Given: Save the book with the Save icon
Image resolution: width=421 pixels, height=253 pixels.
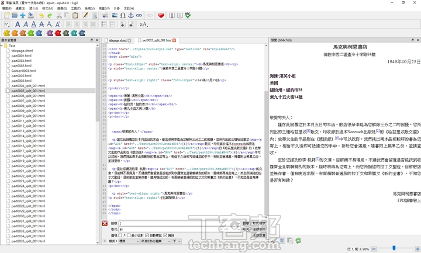Looking at the screenshot, I should pos(30,16).
